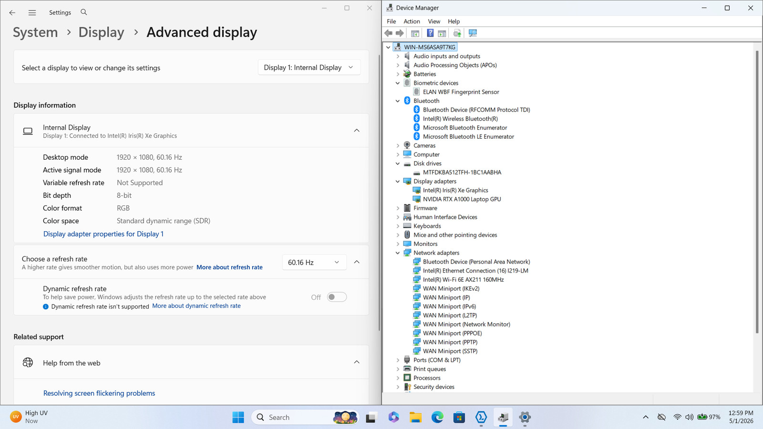Image resolution: width=763 pixels, height=429 pixels.
Task: Click the taskbar Search box
Action: click(305, 417)
